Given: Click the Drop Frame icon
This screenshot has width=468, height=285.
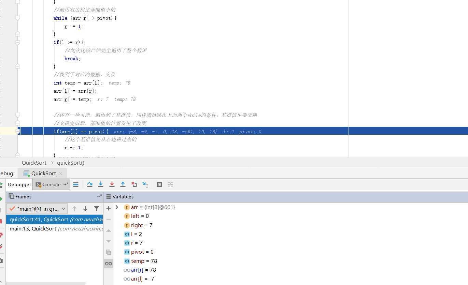Looking at the screenshot, I should pos(134,184).
